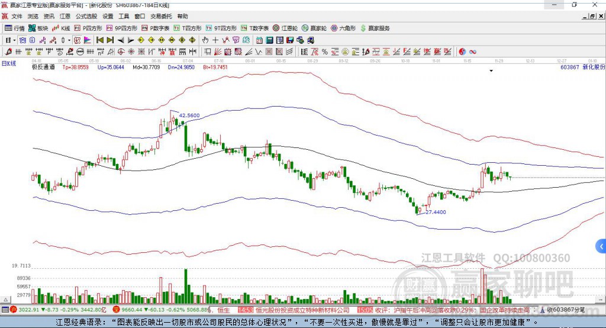This screenshot has height=328, width=606.
Task: Open the P四方形 tool
Action: (x=88, y=28)
